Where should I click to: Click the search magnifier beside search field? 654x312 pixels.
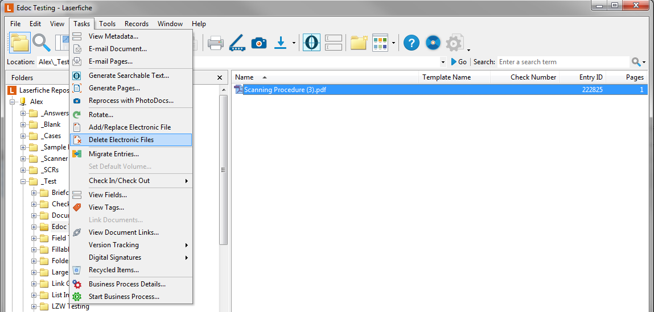point(636,61)
